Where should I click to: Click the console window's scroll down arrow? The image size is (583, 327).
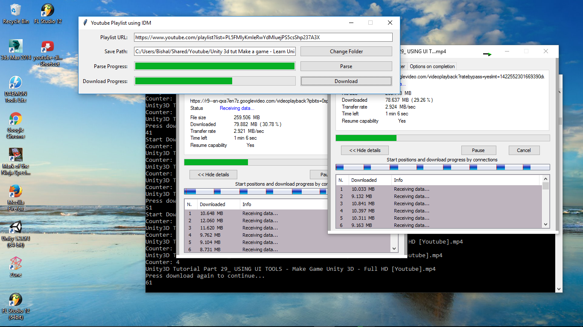click(x=559, y=289)
